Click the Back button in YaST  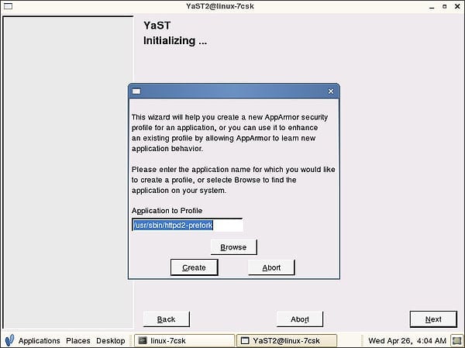(x=167, y=319)
